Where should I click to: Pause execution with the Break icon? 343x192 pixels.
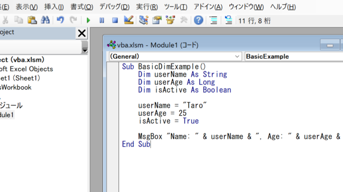click(102, 20)
